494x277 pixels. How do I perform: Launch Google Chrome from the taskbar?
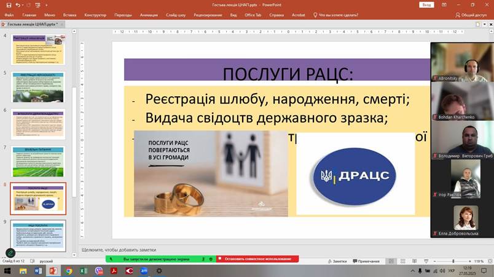[x=68, y=270]
